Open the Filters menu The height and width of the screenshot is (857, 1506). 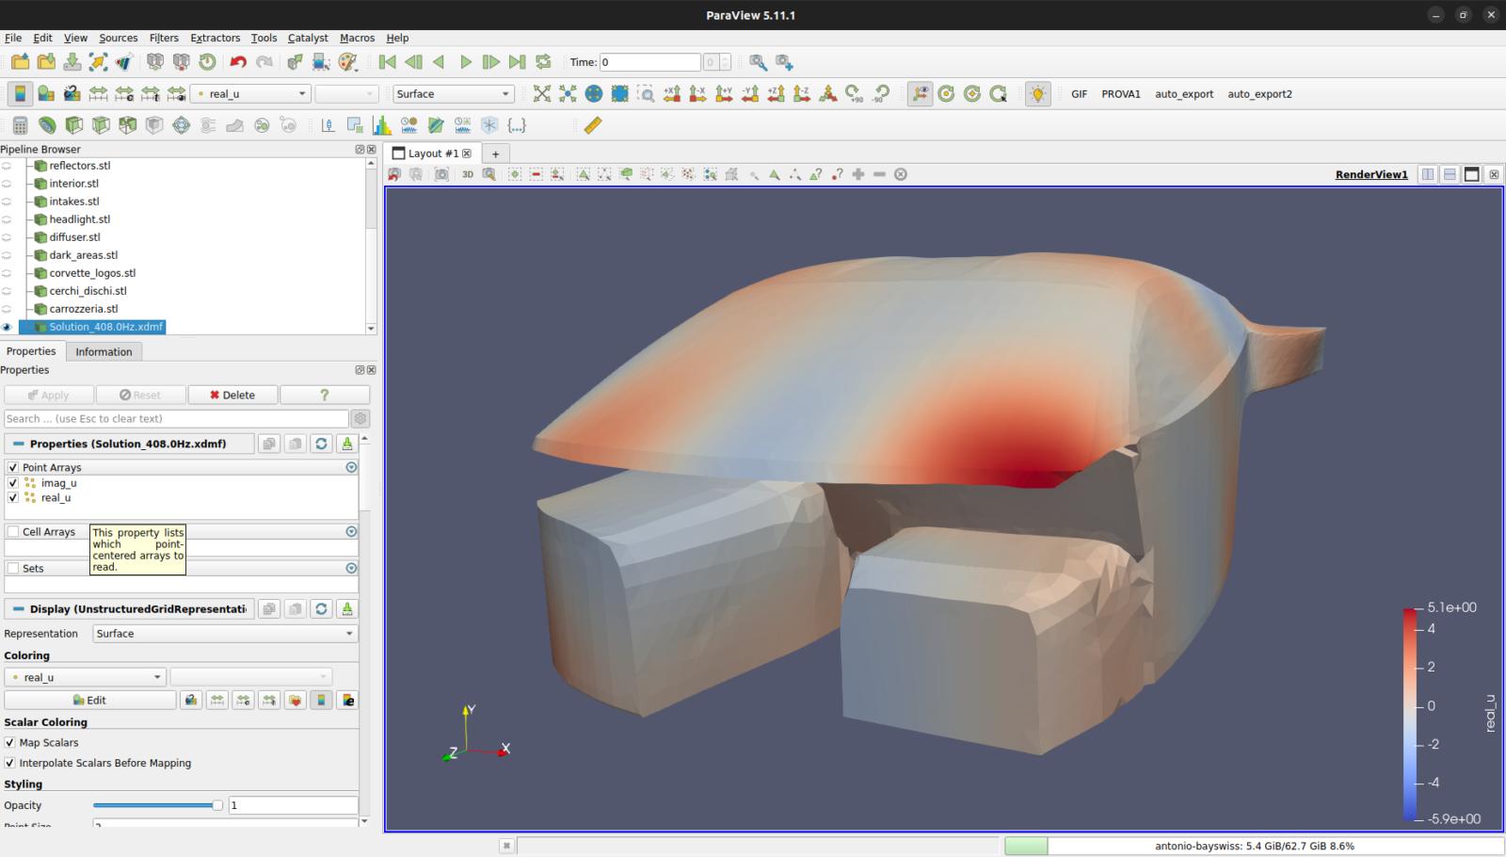point(163,38)
